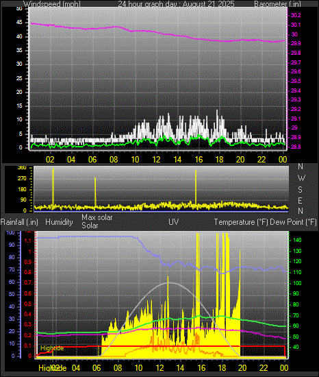The height and width of the screenshot is (377, 319).
Task: Click the Humidity legend label
Action: point(59,222)
